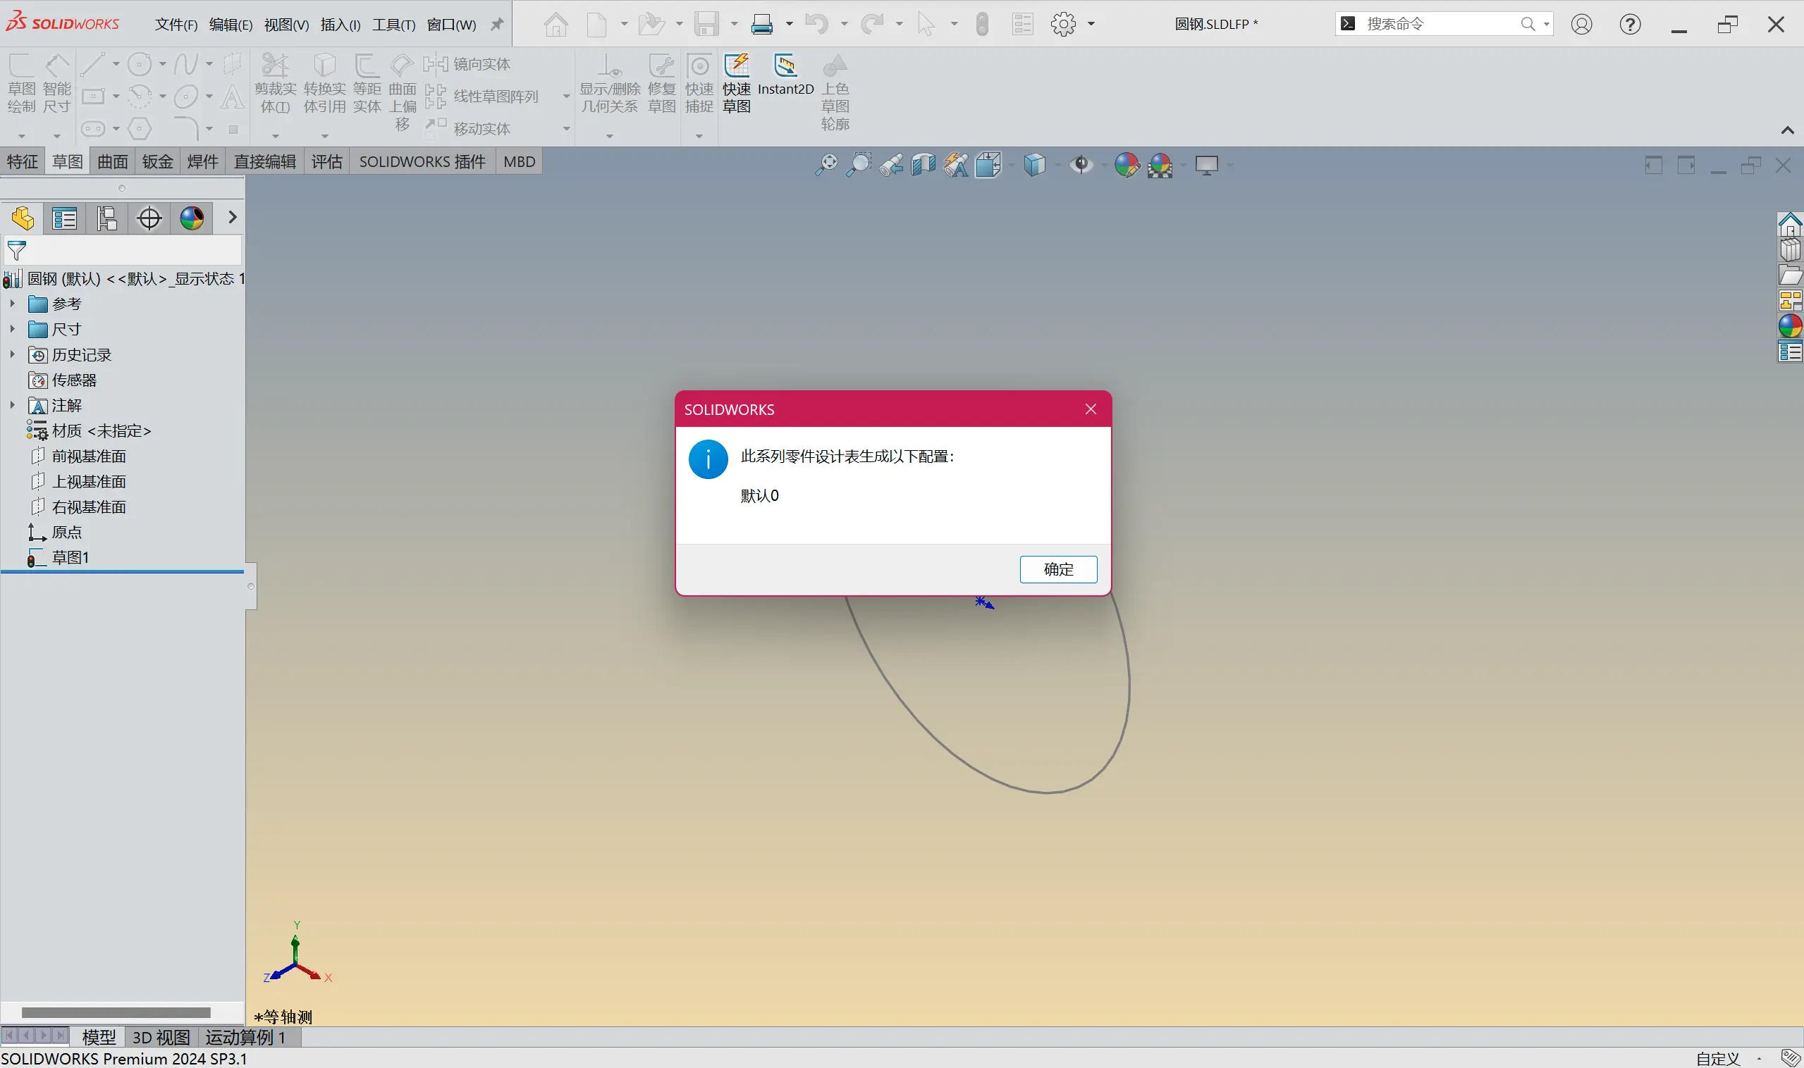Click the Zoom to Fit magnifier icon
The height and width of the screenshot is (1068, 1804).
coord(826,165)
